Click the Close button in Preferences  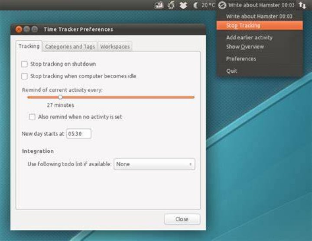point(182,219)
